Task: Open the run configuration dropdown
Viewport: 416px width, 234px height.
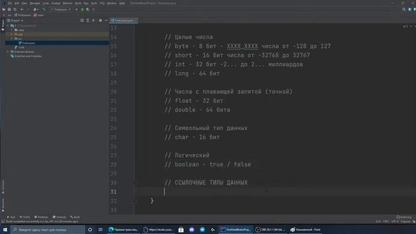Action: 61,9
